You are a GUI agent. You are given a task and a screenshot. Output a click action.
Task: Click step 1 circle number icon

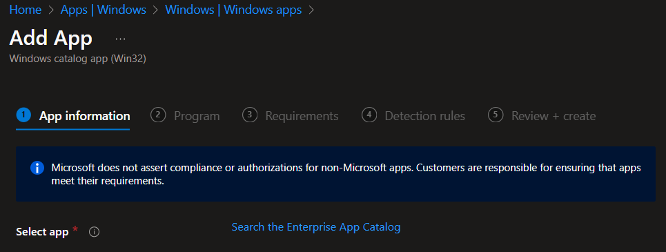[23, 115]
